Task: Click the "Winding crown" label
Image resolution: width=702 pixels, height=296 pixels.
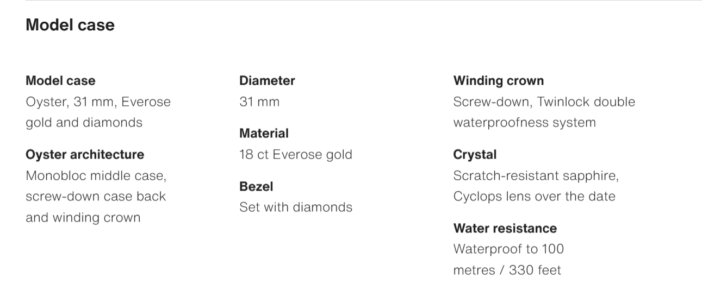Action: (498, 81)
